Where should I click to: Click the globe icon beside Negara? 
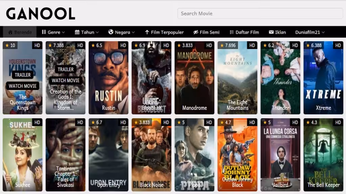(x=110, y=32)
